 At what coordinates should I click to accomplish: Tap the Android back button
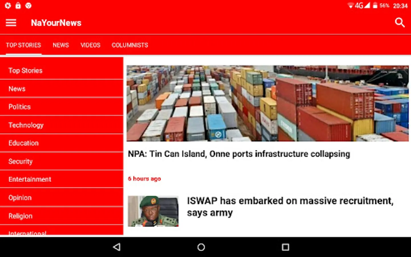pos(117,247)
